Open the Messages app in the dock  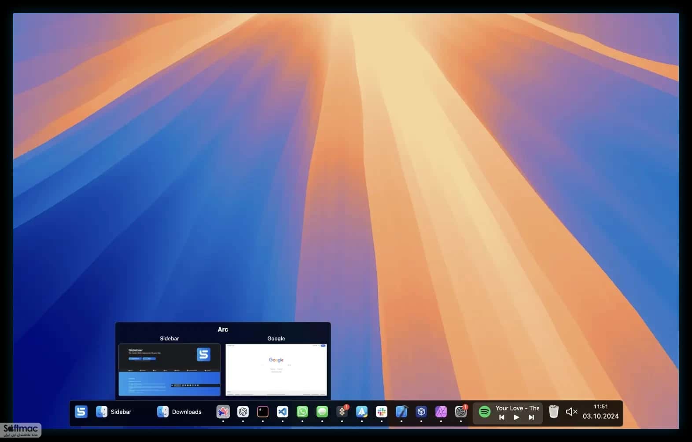tap(322, 412)
